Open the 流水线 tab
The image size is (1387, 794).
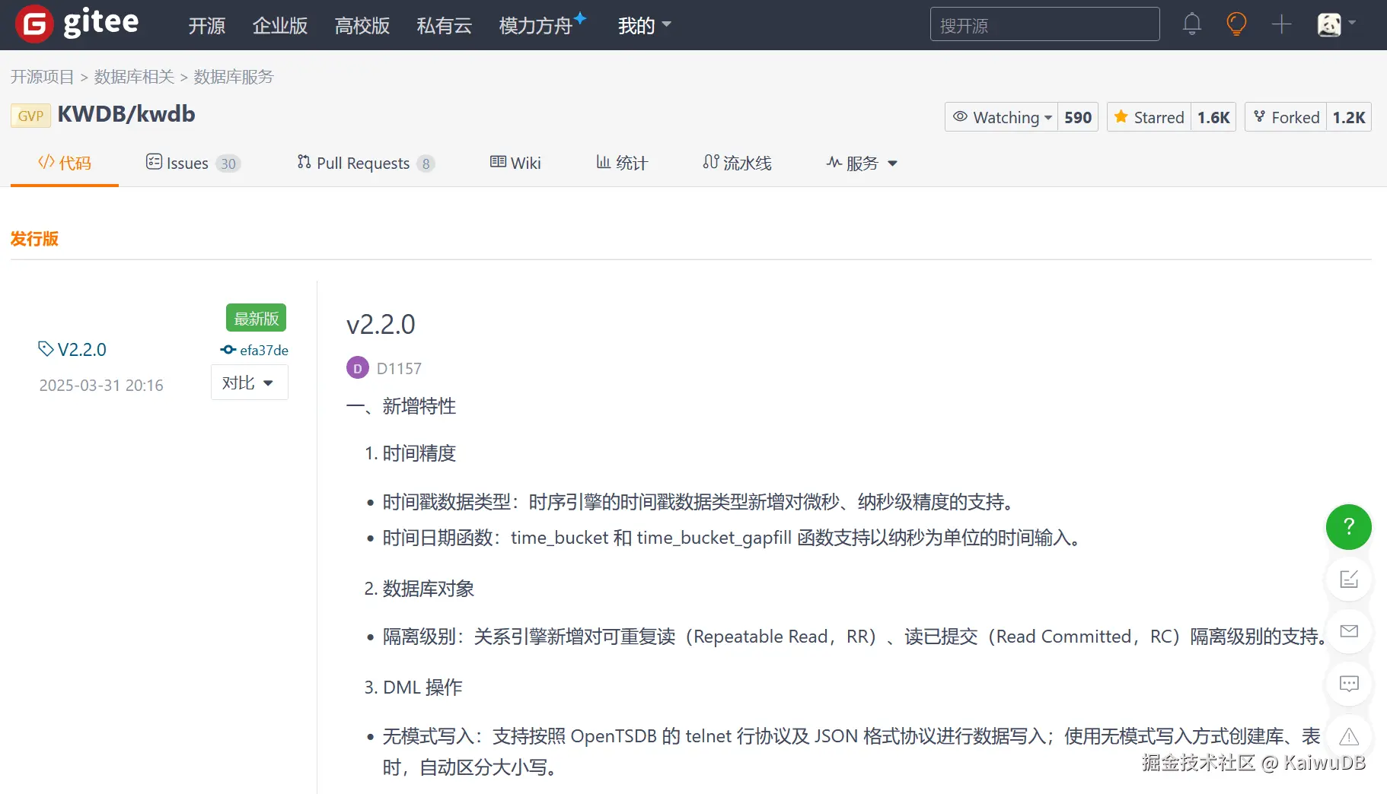737,163
